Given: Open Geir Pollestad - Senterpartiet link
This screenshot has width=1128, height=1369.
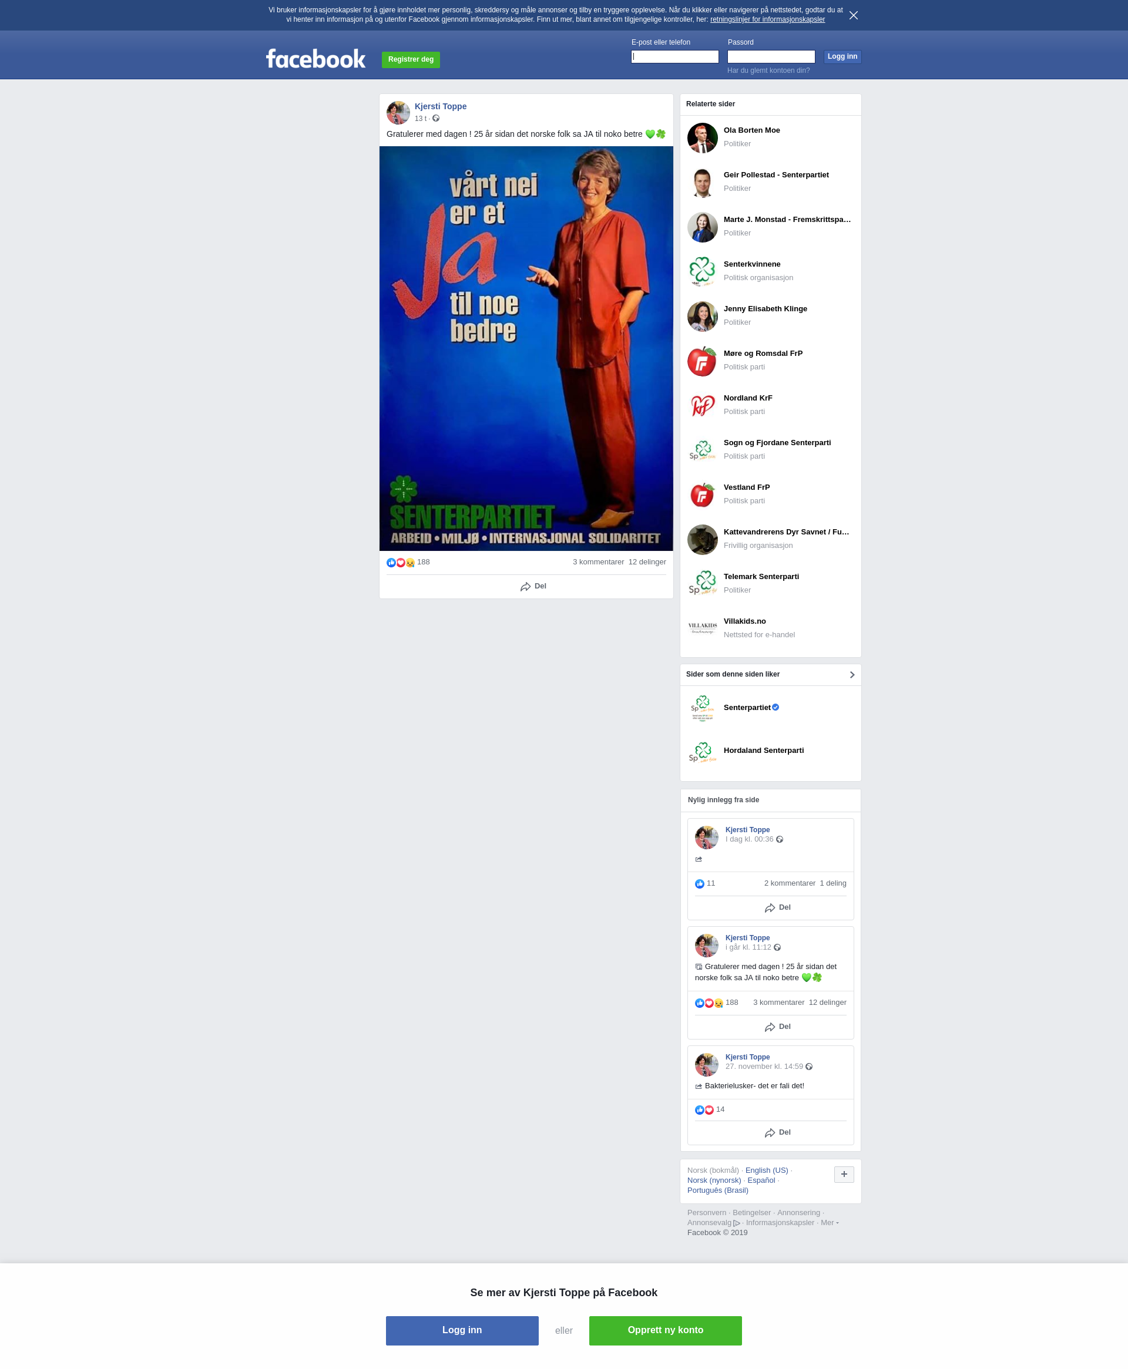Looking at the screenshot, I should (x=777, y=174).
